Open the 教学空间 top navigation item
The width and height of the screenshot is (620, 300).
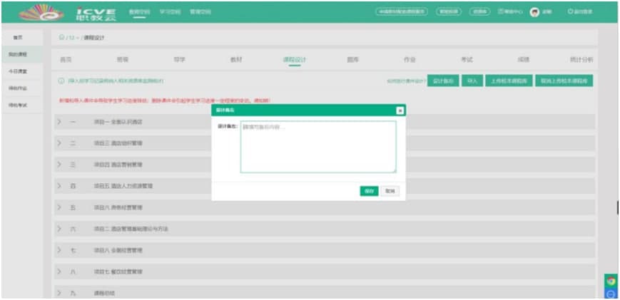(139, 12)
